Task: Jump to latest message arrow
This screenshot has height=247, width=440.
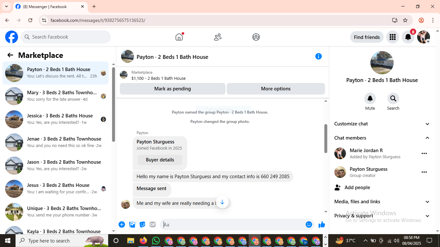Action: pos(222,202)
